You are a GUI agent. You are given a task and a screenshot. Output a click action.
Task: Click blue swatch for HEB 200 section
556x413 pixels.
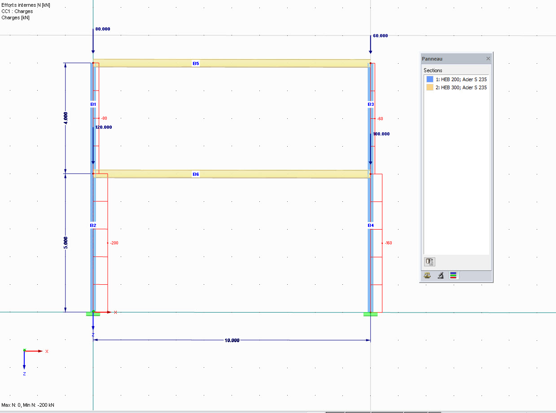click(430, 79)
